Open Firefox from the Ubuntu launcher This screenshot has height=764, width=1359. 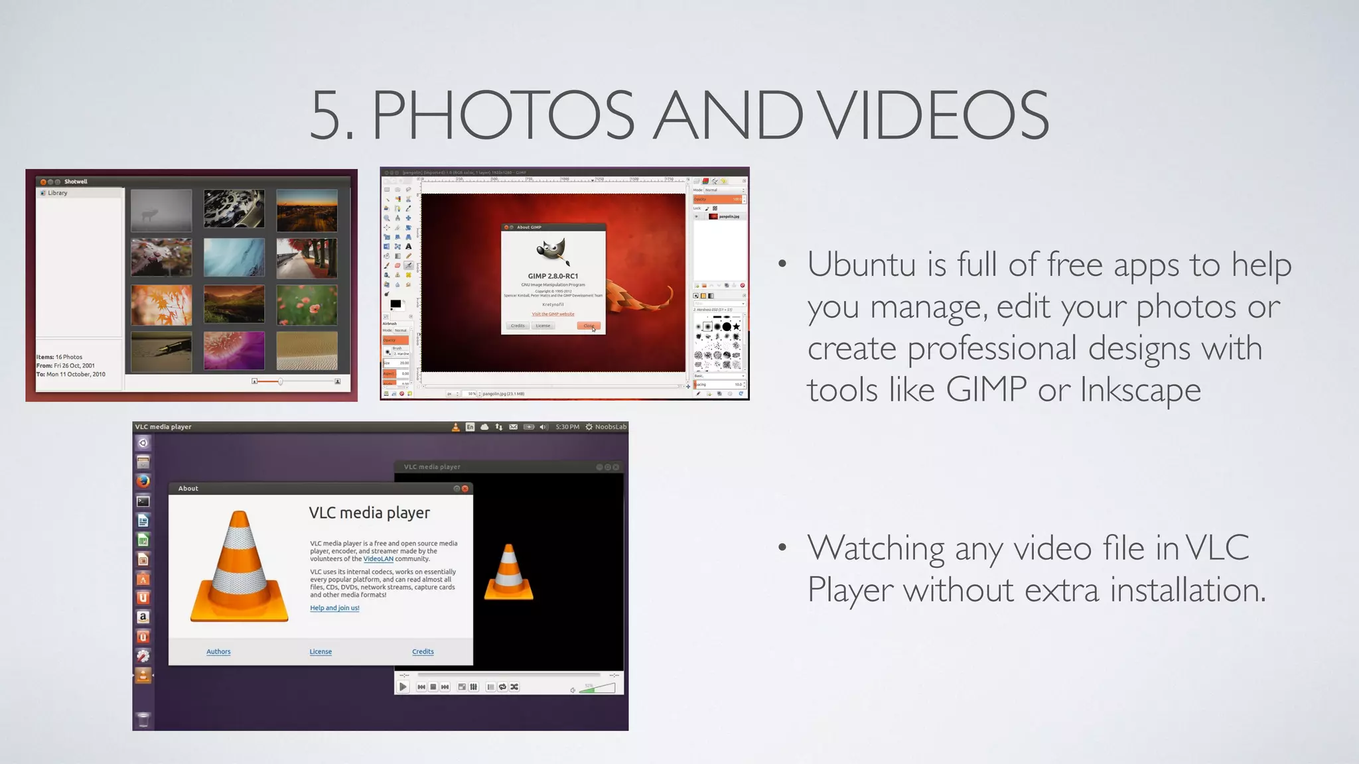[x=143, y=481]
